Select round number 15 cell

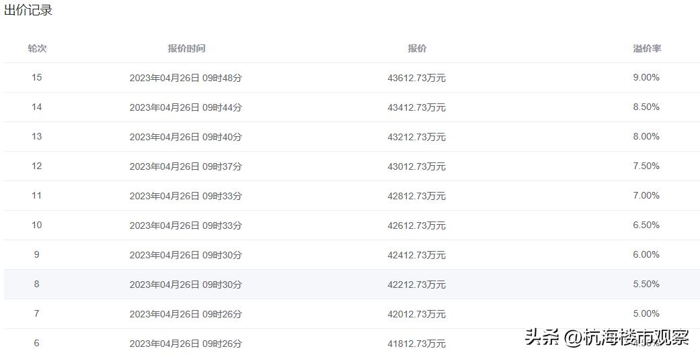coord(37,77)
